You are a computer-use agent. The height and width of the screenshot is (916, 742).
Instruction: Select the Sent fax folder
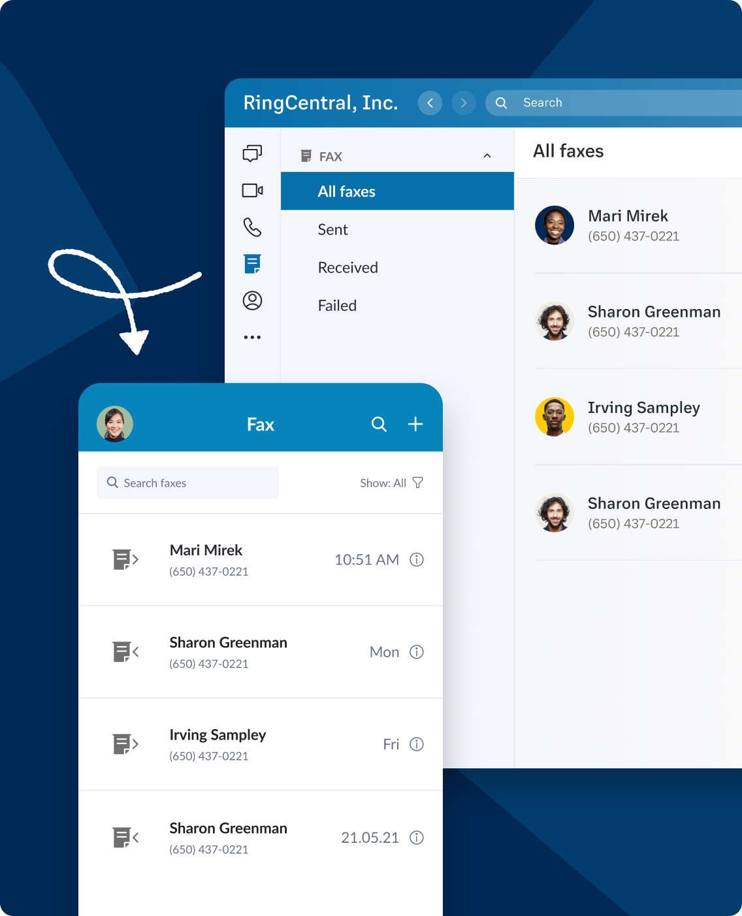pos(332,229)
